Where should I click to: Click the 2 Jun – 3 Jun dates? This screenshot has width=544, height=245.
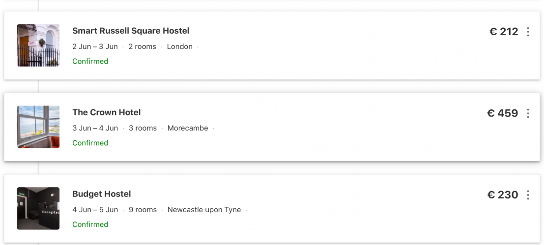pyautogui.click(x=95, y=47)
